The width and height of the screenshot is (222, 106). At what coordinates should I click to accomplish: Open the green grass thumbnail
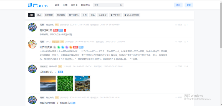(65, 83)
